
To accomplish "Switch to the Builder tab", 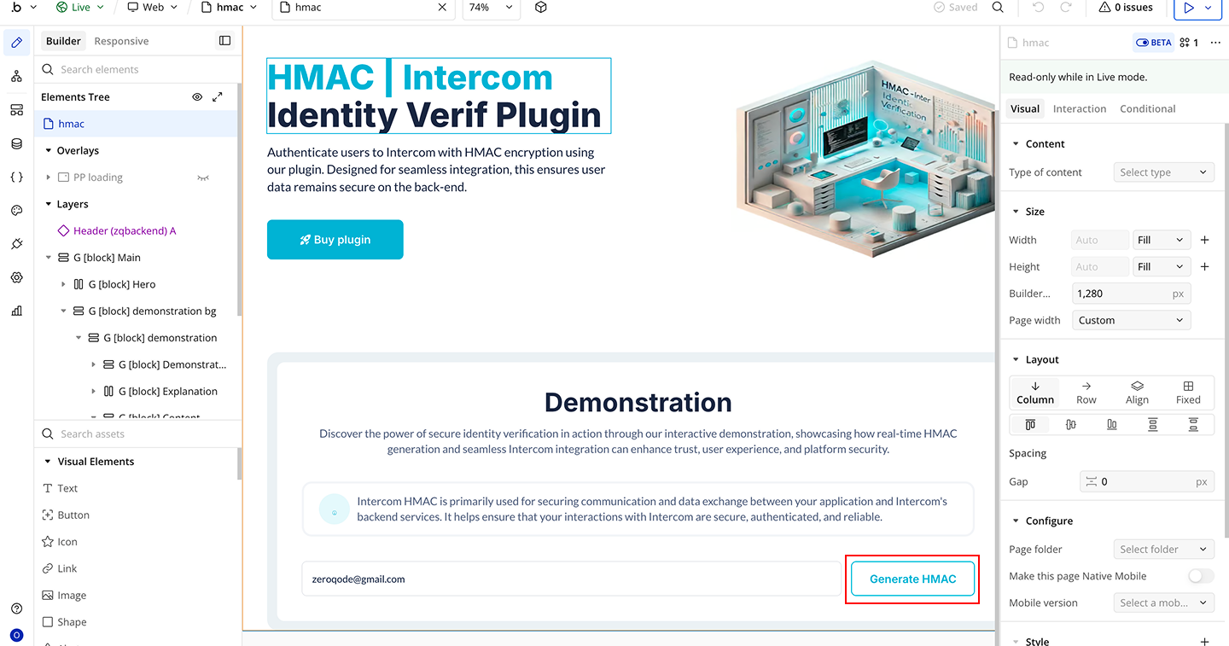I will point(63,41).
